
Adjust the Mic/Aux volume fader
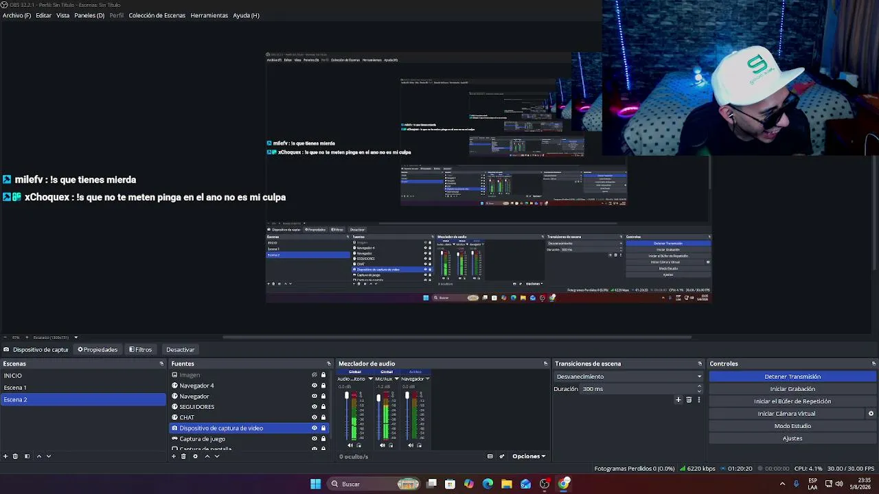click(x=378, y=397)
